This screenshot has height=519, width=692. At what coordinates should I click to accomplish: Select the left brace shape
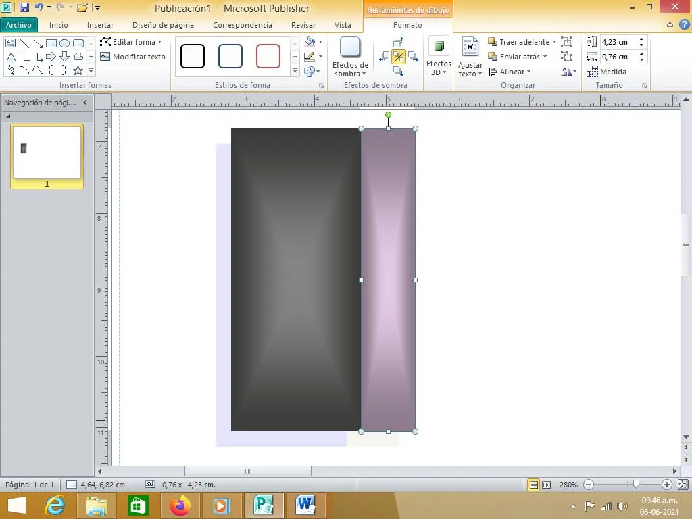click(51, 70)
